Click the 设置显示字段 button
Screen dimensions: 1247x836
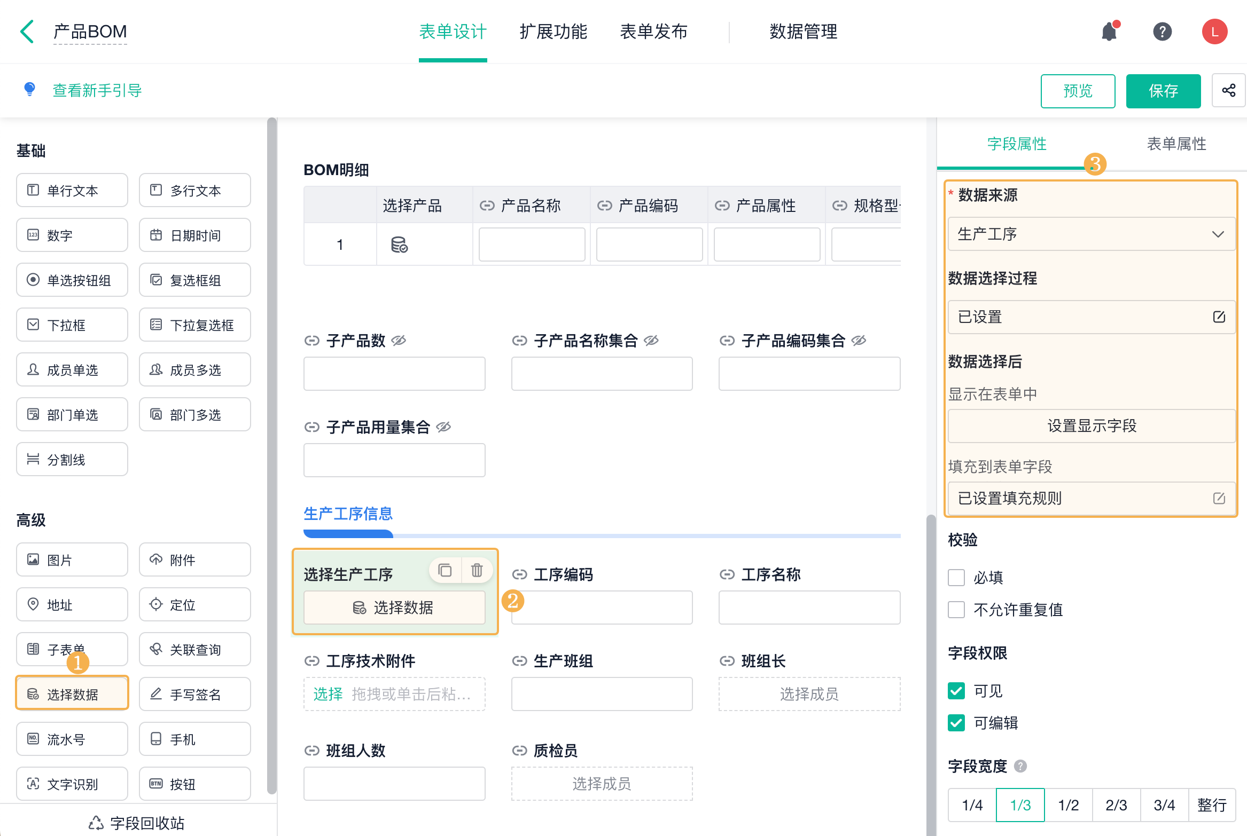1091,425
